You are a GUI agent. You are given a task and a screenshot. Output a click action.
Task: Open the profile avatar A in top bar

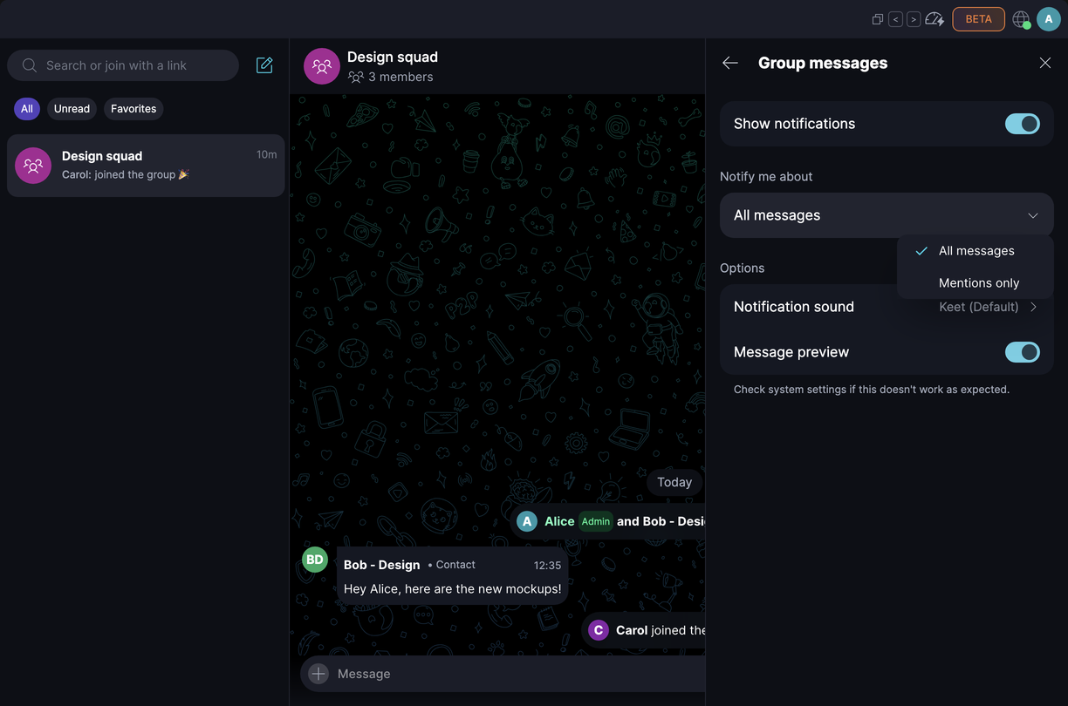point(1048,19)
